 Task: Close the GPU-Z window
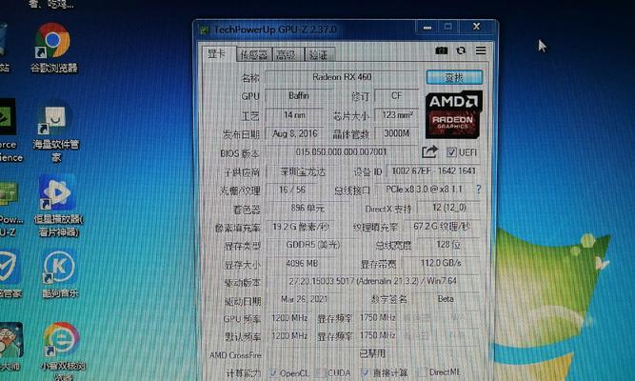(476, 27)
